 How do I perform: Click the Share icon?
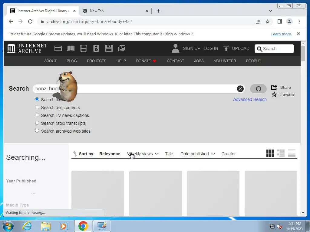274,87
